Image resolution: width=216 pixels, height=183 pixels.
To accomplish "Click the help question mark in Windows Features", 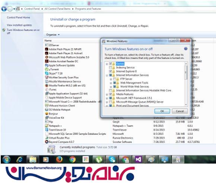I will click(x=186, y=49).
